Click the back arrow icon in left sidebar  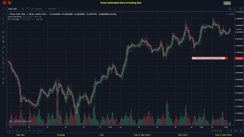tap(3, 42)
